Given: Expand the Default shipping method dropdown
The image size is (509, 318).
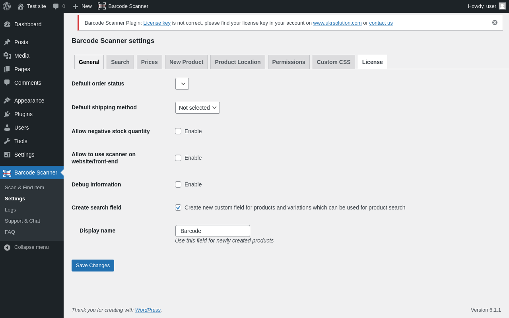Looking at the screenshot, I should tap(198, 108).
